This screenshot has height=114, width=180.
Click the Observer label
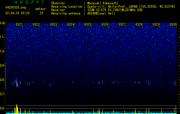click(x=58, y=3)
